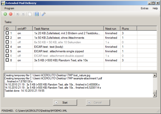Tick the checkbox for task ID 1

(7, 33)
